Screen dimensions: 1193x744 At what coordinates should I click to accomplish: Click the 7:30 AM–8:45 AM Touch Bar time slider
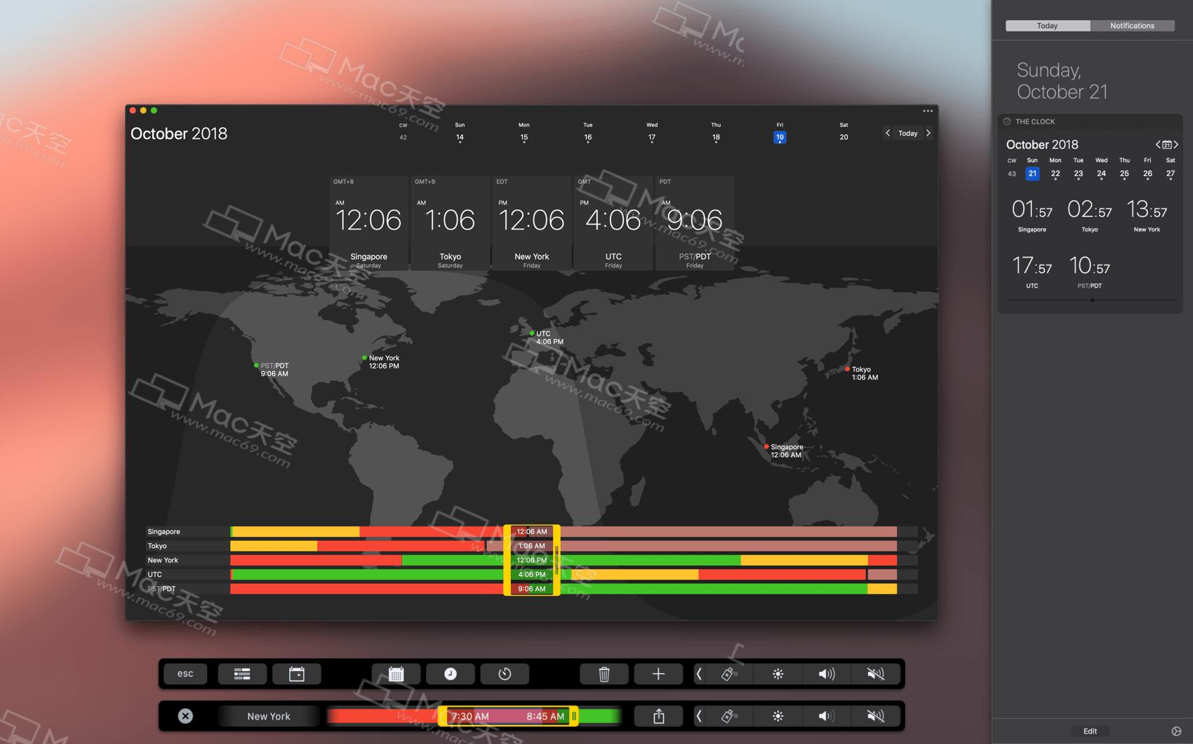click(508, 716)
